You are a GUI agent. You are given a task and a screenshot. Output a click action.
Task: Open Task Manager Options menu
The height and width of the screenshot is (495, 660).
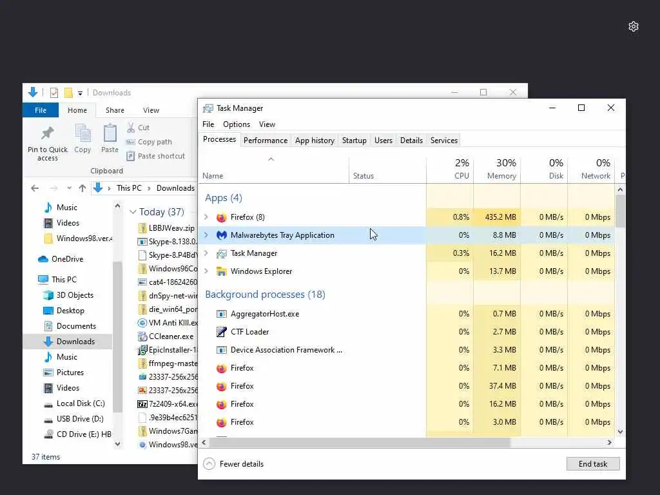(237, 124)
